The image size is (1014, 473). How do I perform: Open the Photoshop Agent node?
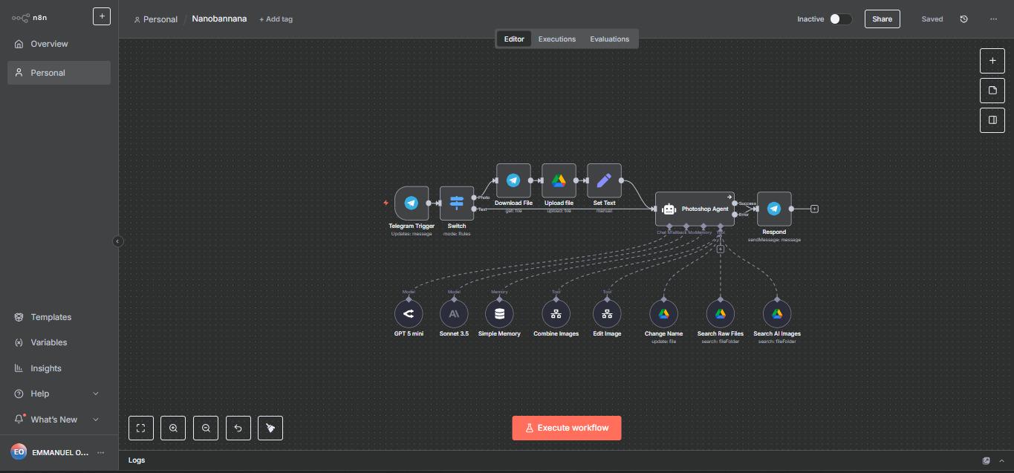click(695, 209)
